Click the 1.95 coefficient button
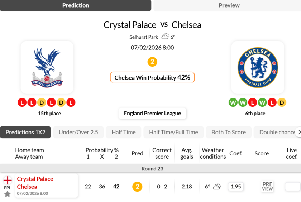 pos(236,187)
